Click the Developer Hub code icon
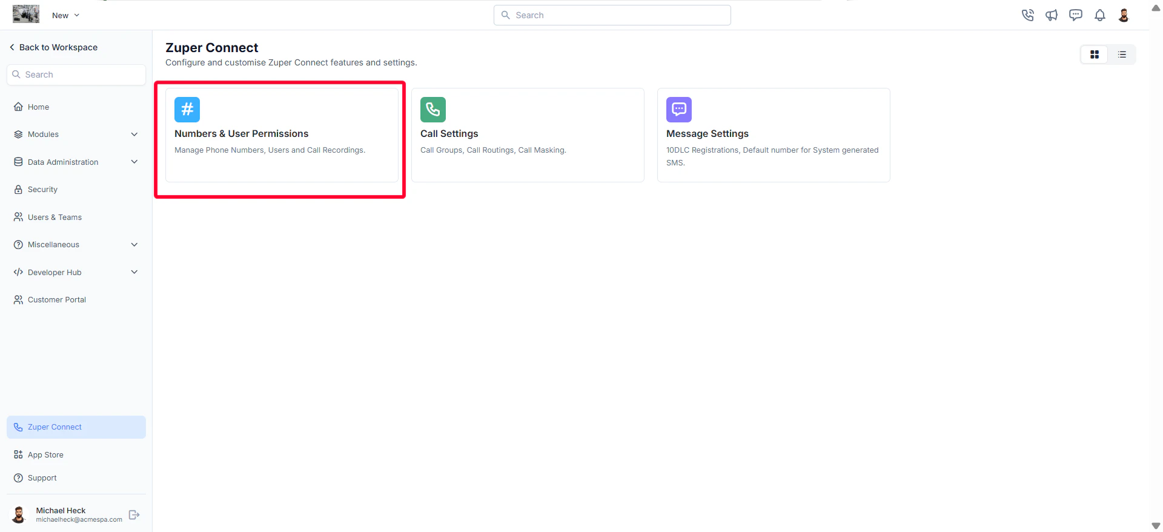1163x532 pixels. 18,272
